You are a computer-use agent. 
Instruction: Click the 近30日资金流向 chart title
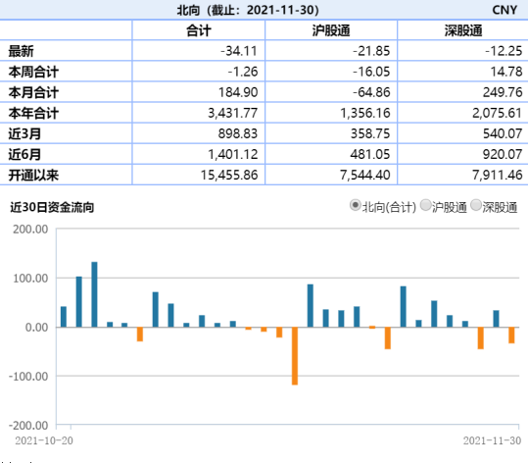tap(52, 207)
